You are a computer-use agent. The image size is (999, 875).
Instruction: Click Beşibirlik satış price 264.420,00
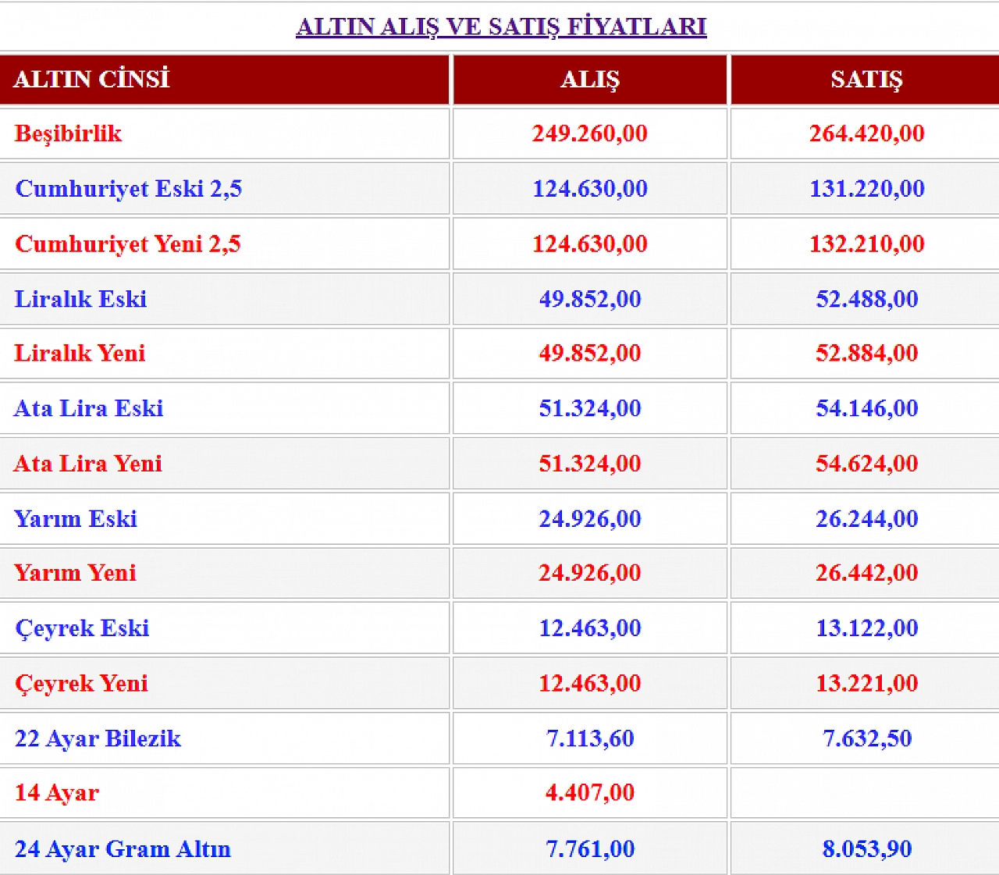866,133
